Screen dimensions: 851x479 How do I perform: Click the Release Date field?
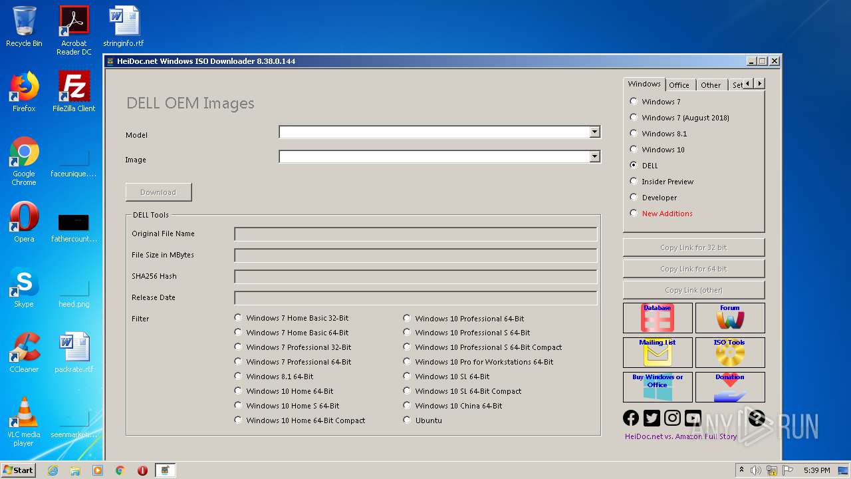click(416, 298)
